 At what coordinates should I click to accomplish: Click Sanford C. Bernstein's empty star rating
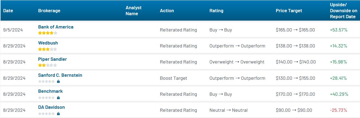[46, 81]
